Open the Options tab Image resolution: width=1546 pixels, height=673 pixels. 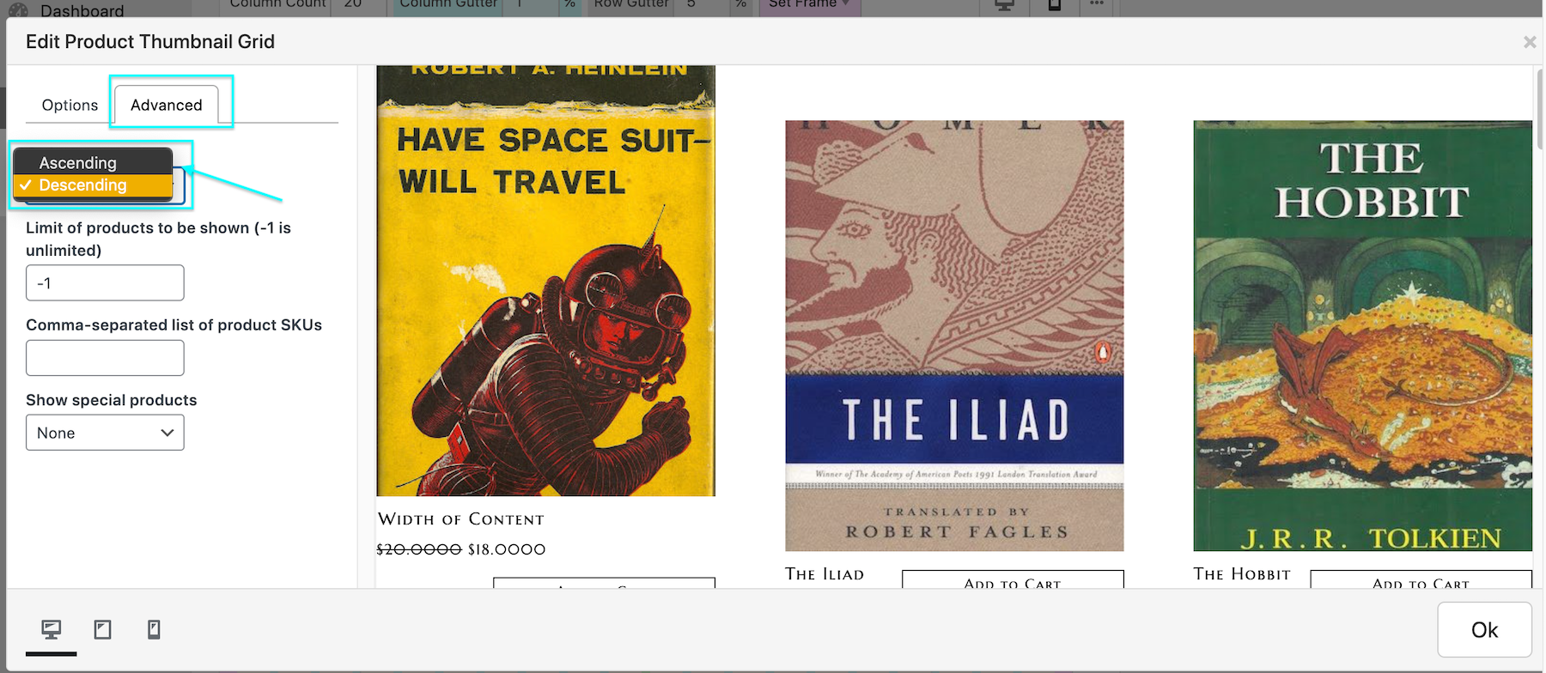click(x=70, y=105)
